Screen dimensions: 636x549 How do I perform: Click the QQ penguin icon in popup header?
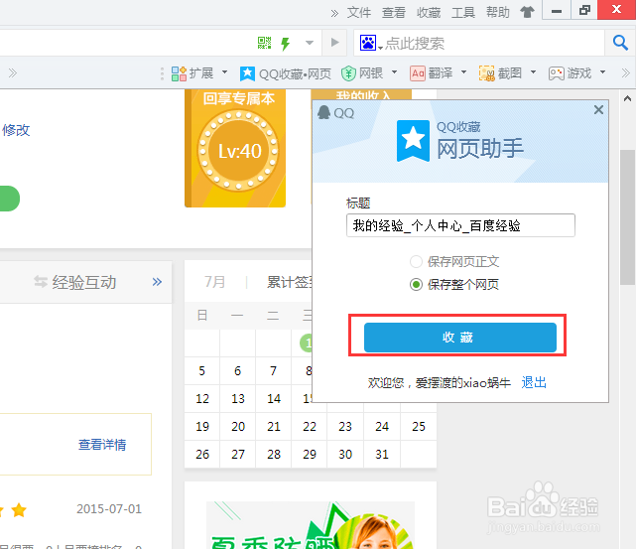[323, 112]
